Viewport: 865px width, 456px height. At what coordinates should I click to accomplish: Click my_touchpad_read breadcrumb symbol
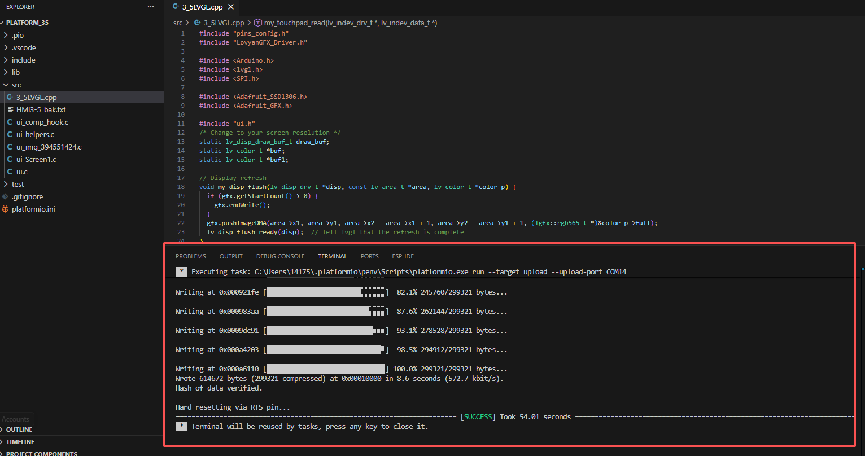tap(350, 23)
